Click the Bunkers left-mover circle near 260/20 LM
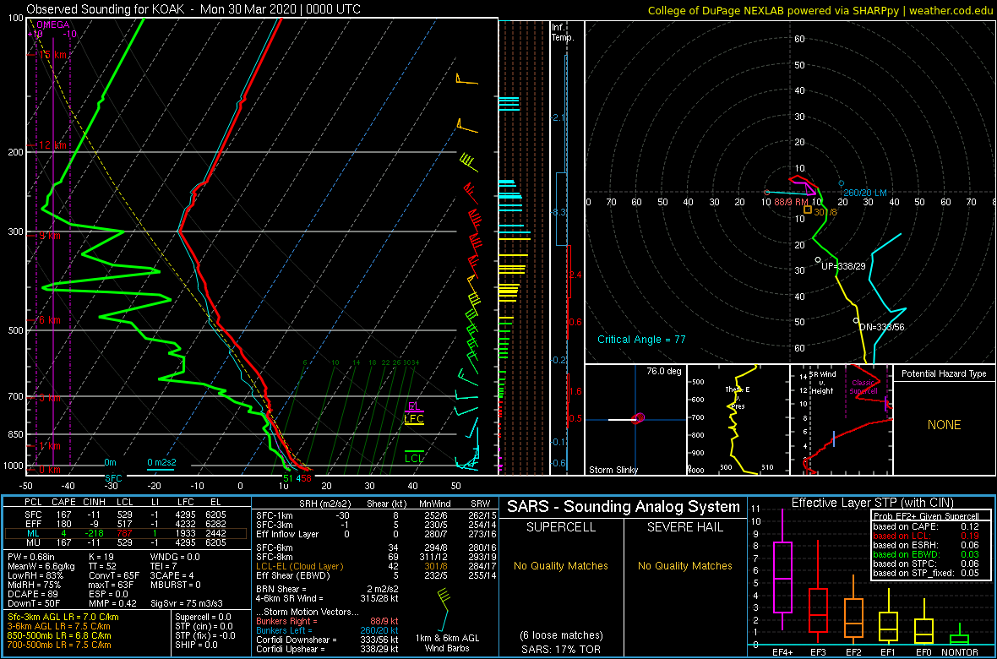 click(x=842, y=183)
